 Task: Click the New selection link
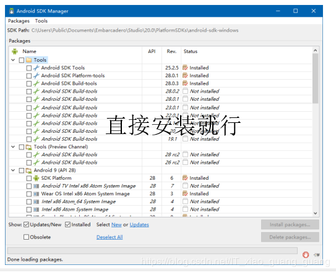pos(116,225)
